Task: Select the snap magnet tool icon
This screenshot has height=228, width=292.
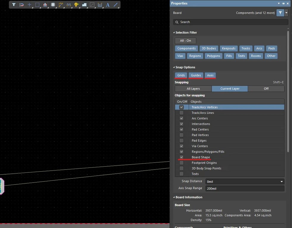Action: click(21, 5)
